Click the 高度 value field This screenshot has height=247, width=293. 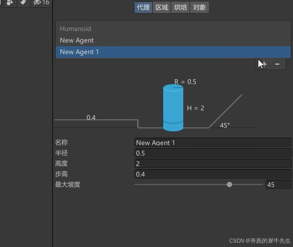213,163
